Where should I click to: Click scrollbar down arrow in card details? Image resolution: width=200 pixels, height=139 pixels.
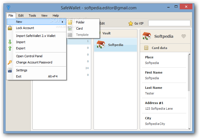tap(189, 129)
